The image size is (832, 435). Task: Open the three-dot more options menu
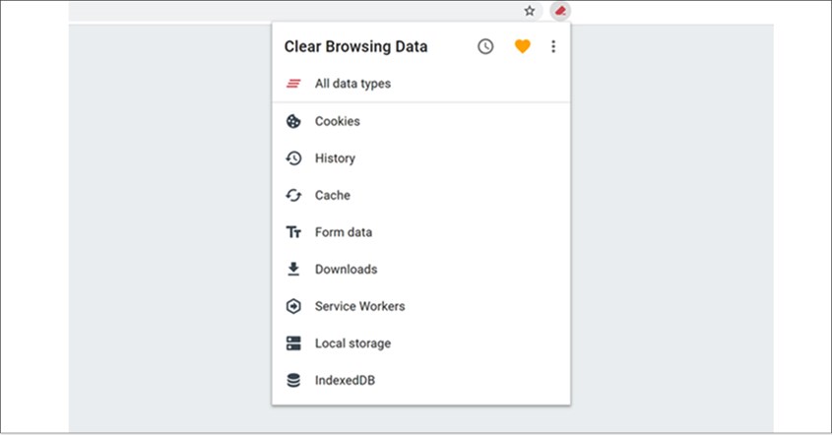553,46
